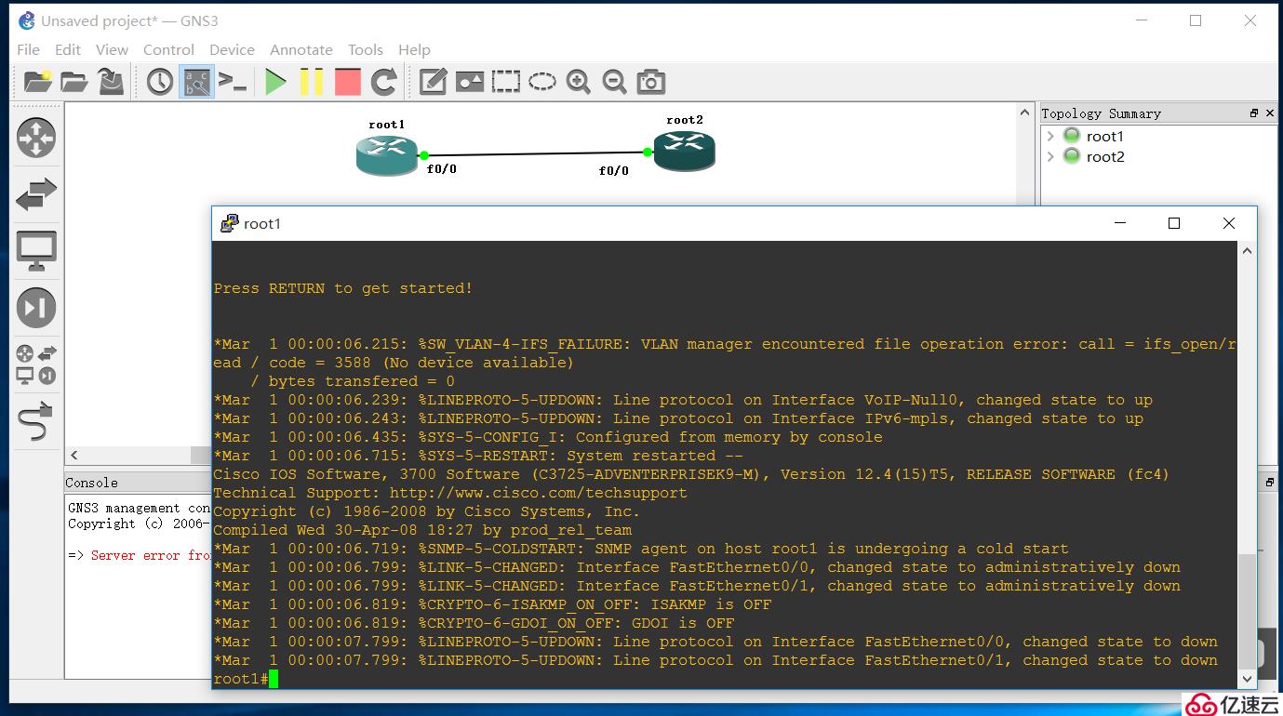Screen dimensions: 1283x716
Task: Take a screenshot with the camera icon
Action: (651, 82)
